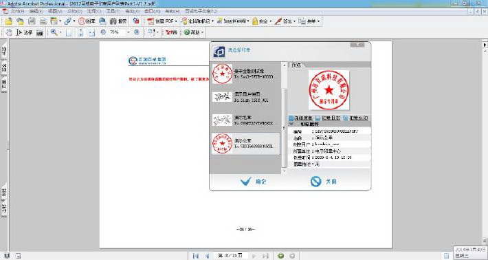This screenshot has width=488, height=260.
Task: Click the zoom out round button
Action: pyautogui.click(x=103, y=32)
